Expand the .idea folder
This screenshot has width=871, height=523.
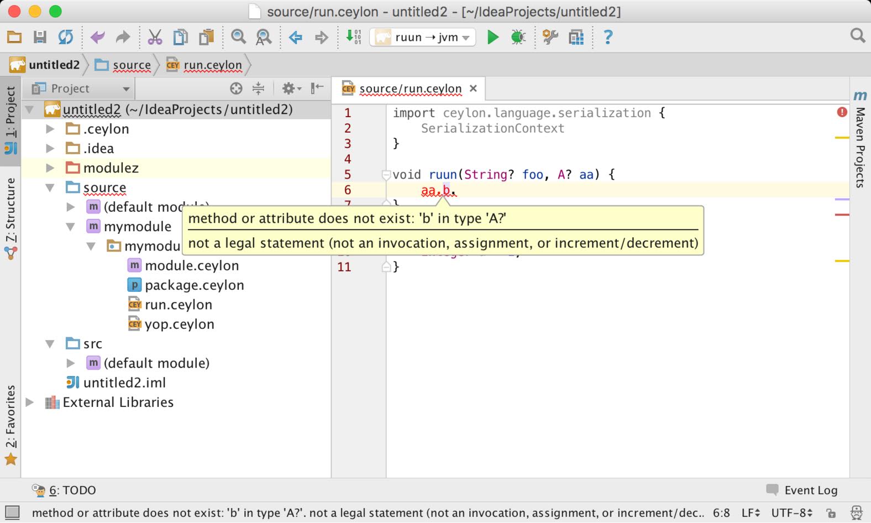point(50,149)
